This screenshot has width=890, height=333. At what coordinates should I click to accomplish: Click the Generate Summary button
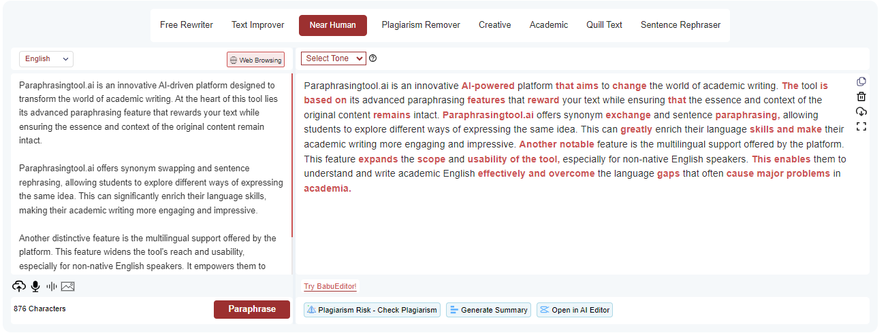(x=488, y=310)
